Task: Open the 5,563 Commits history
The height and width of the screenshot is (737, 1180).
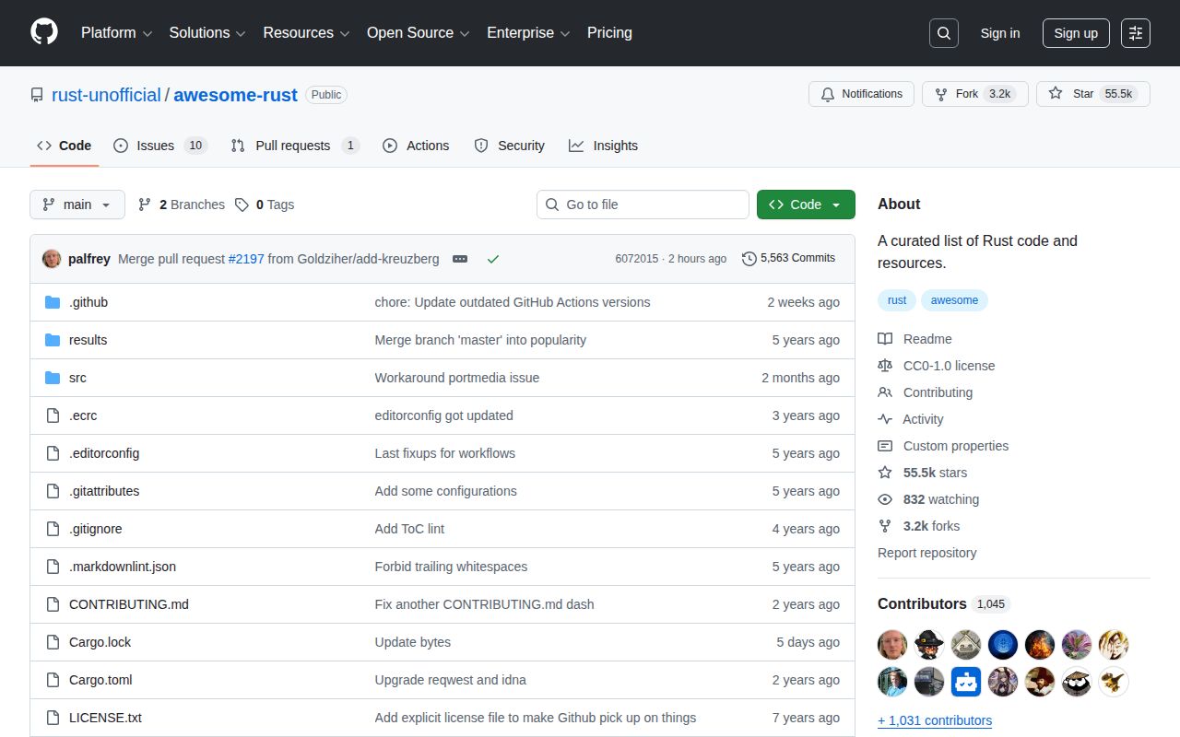Action: coord(788,258)
